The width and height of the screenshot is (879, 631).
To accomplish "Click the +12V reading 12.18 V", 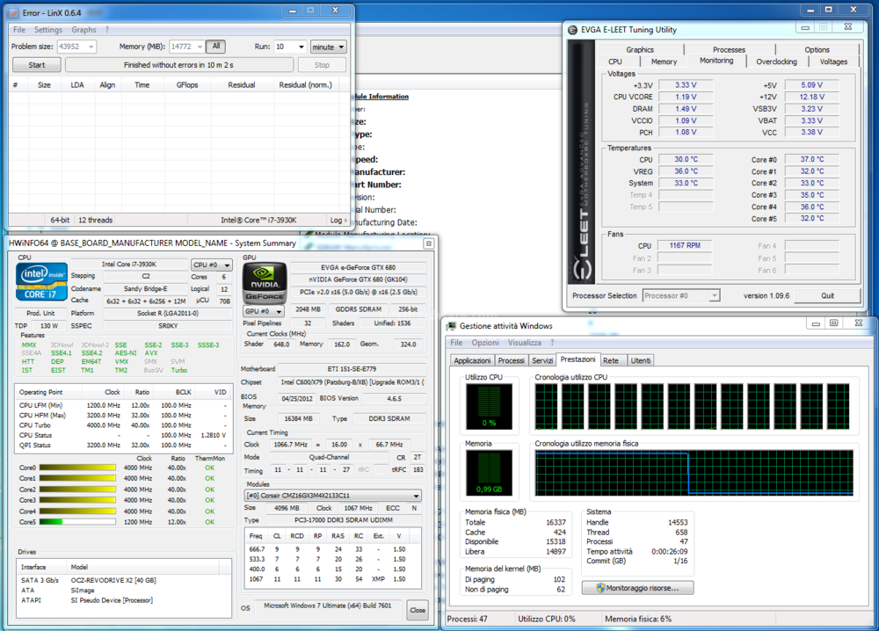I will click(x=811, y=97).
